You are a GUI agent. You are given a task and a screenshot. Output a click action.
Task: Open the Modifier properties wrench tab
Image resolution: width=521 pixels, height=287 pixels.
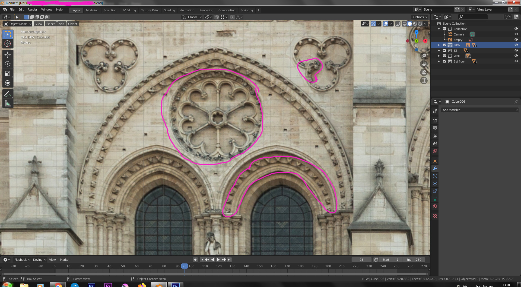[435, 168]
